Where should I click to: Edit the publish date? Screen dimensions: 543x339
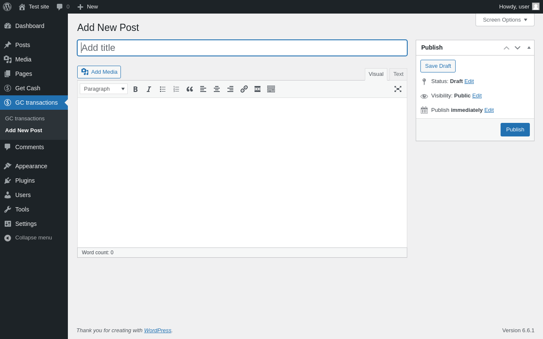pyautogui.click(x=489, y=110)
